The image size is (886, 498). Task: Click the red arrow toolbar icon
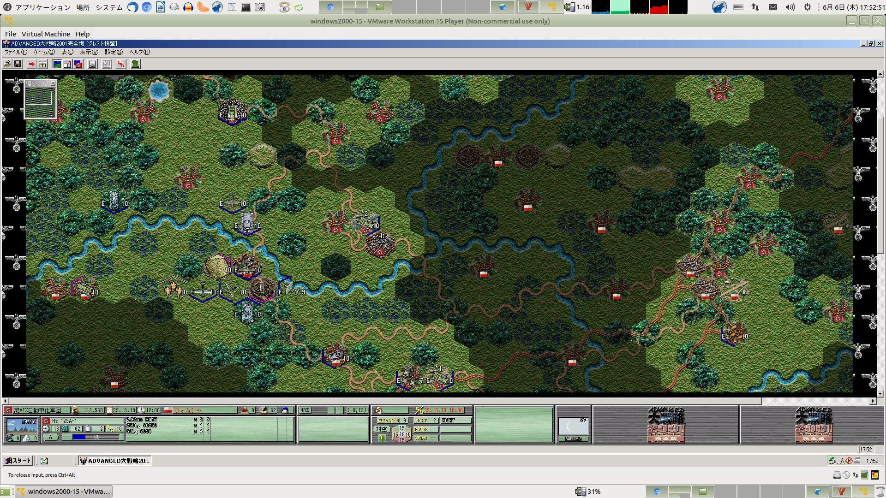coord(31,64)
